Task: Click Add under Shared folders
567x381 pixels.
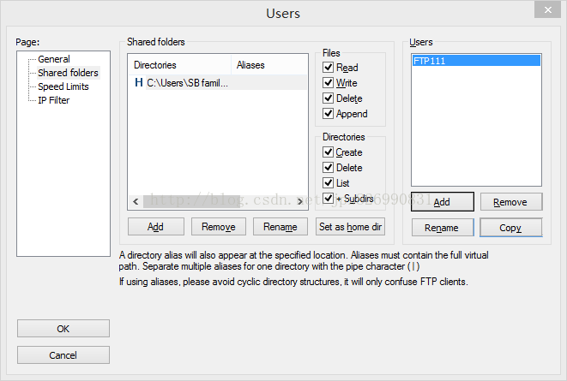Action: [156, 227]
